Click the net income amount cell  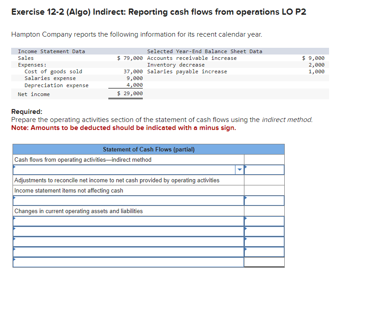click(264, 169)
